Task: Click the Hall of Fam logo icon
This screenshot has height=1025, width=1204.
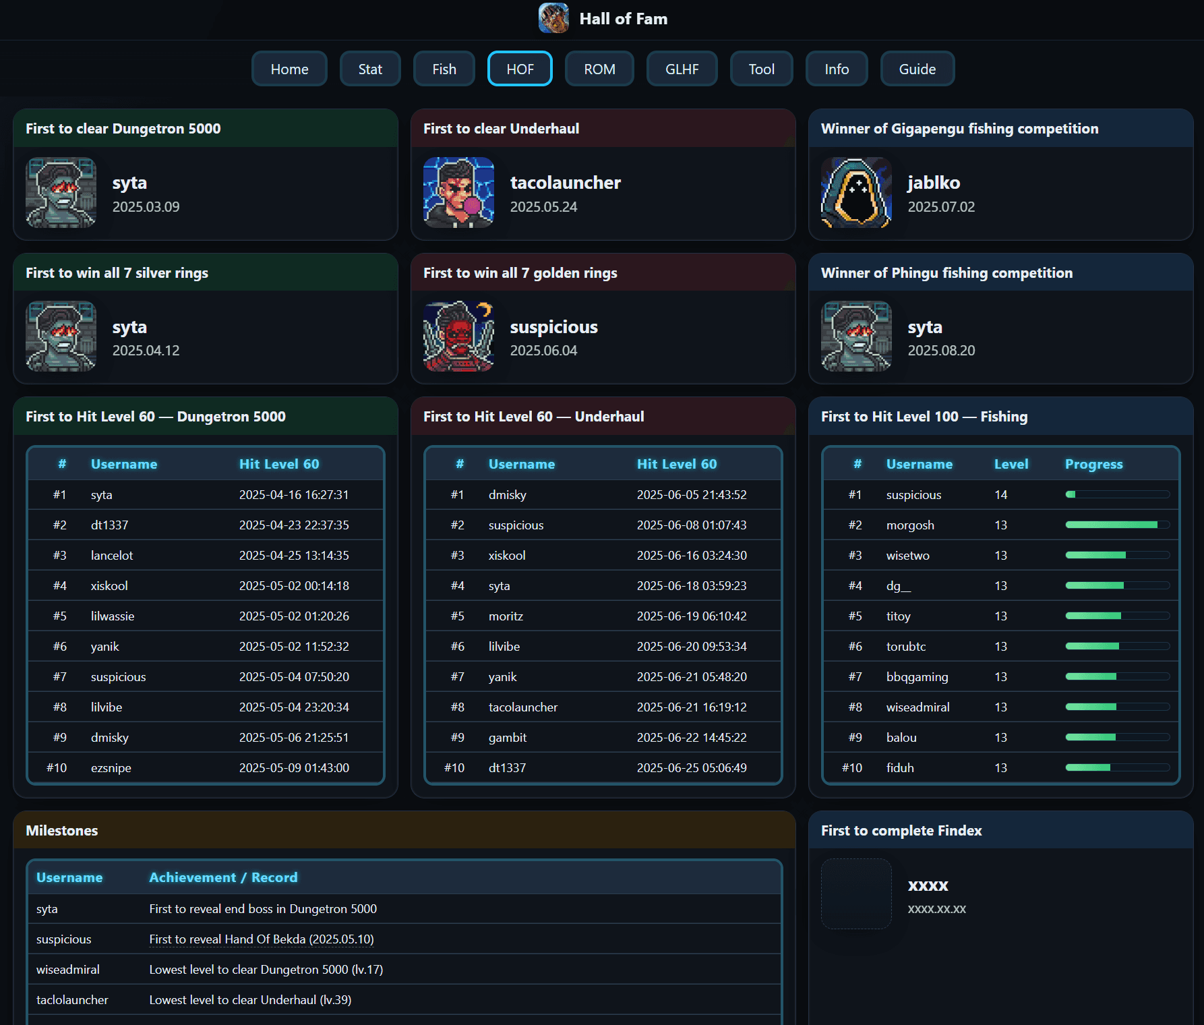Action: (x=553, y=18)
